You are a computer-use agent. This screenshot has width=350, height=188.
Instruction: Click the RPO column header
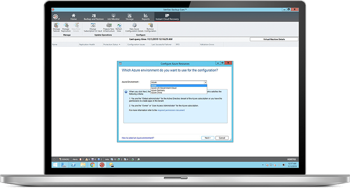187,44
